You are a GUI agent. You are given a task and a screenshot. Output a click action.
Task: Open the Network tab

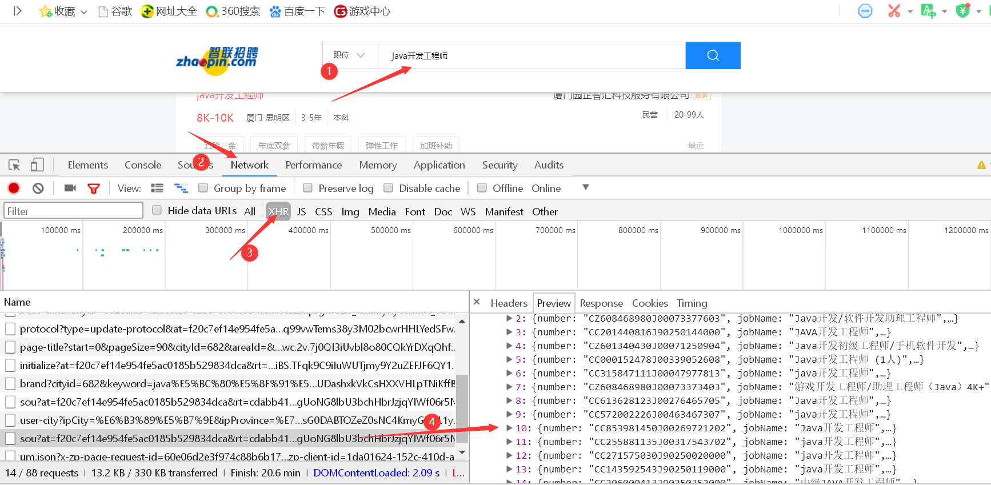pyautogui.click(x=250, y=165)
